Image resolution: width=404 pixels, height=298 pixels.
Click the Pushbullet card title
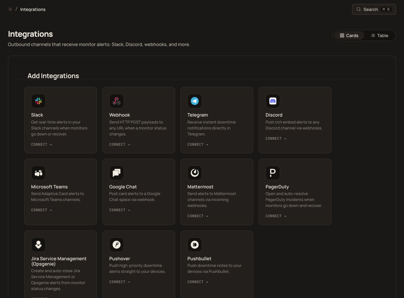(199, 259)
